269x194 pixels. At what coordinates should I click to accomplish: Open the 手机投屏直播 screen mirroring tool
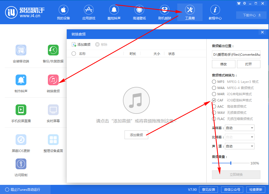(x=21, y=114)
